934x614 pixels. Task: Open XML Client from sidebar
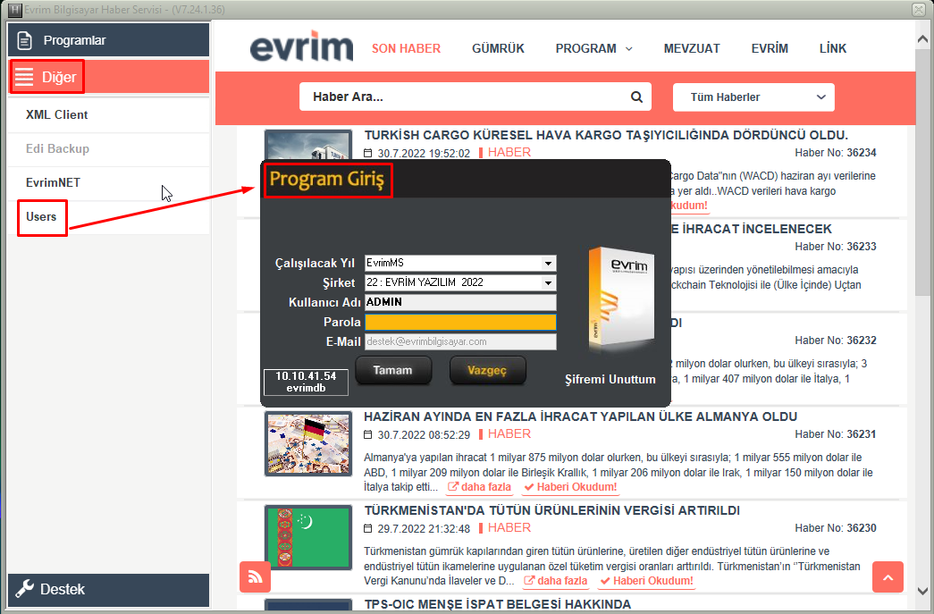pyautogui.click(x=108, y=115)
